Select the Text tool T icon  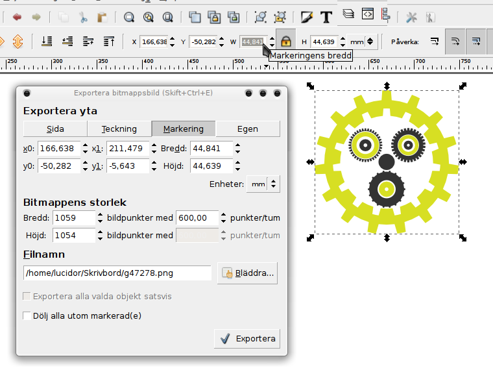(326, 16)
